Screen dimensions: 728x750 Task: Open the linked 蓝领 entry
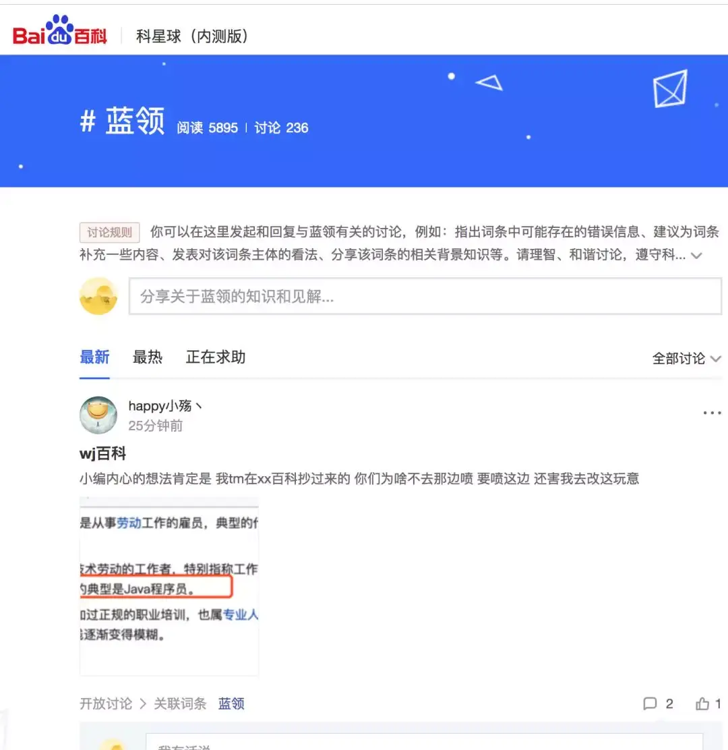coord(231,703)
